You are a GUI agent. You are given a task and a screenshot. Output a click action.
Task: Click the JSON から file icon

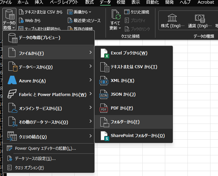104,94
